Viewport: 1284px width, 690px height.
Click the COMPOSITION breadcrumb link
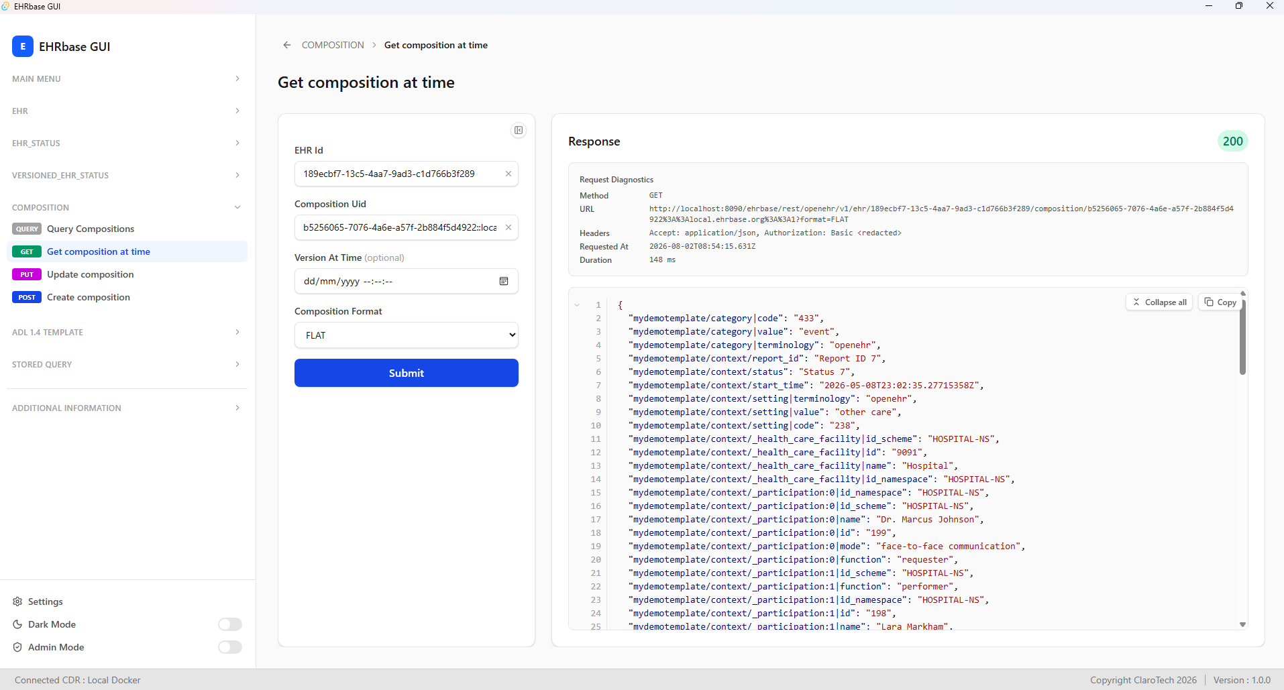[333, 45]
